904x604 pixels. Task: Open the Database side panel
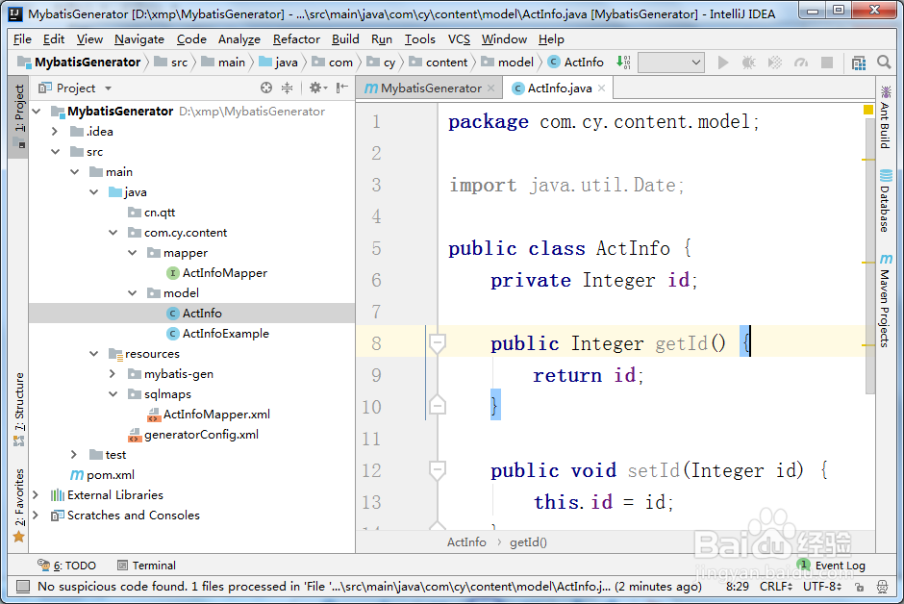pyautogui.click(x=885, y=201)
